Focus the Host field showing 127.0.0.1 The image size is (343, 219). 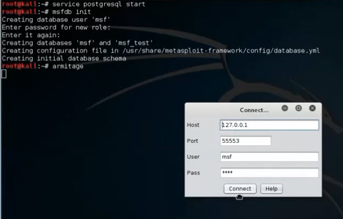coord(269,125)
